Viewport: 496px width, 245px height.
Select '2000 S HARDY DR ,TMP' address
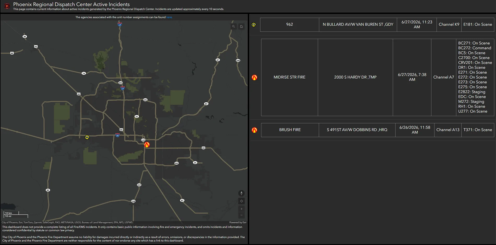[x=355, y=77]
